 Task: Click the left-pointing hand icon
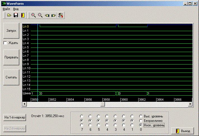click(x=47, y=15)
